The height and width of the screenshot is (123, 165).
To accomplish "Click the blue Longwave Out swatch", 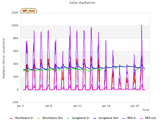I will [95, 118].
